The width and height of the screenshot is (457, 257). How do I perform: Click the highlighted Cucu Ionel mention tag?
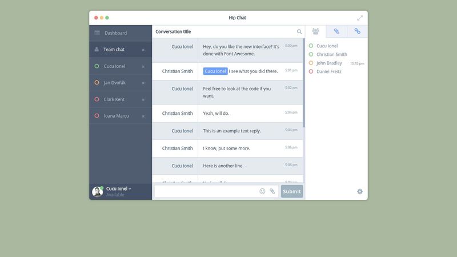pos(215,71)
